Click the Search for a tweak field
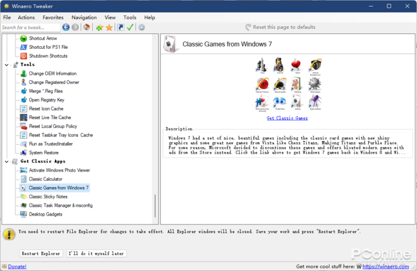The image size is (417, 271). pos(30,27)
